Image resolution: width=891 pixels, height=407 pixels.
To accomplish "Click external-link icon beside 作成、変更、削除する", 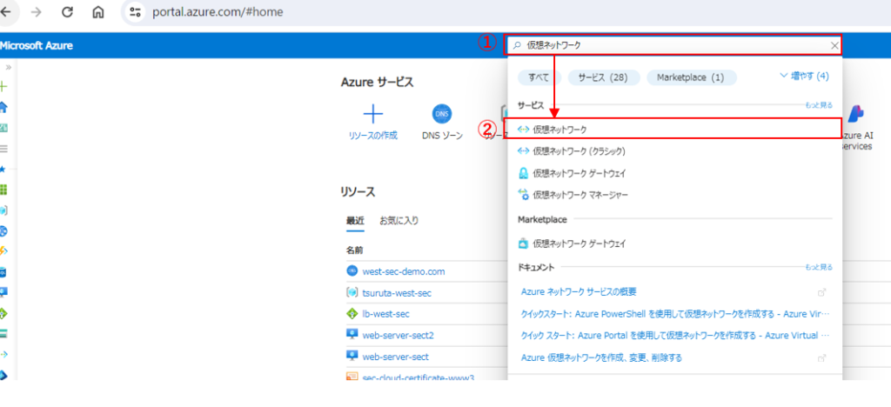I will click(821, 358).
